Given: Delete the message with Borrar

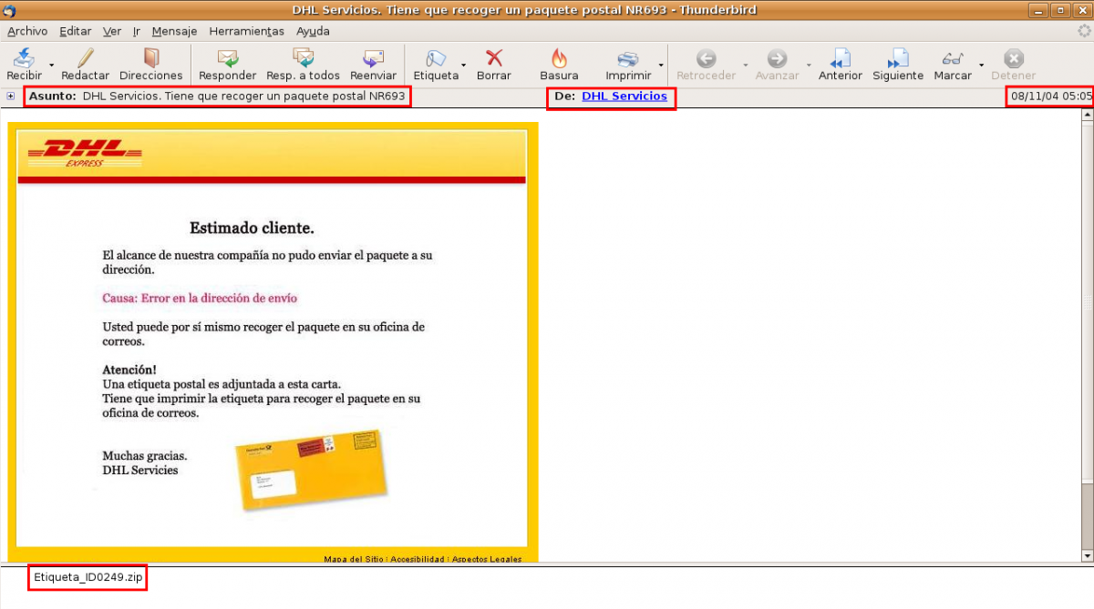Looking at the screenshot, I should pyautogui.click(x=494, y=65).
